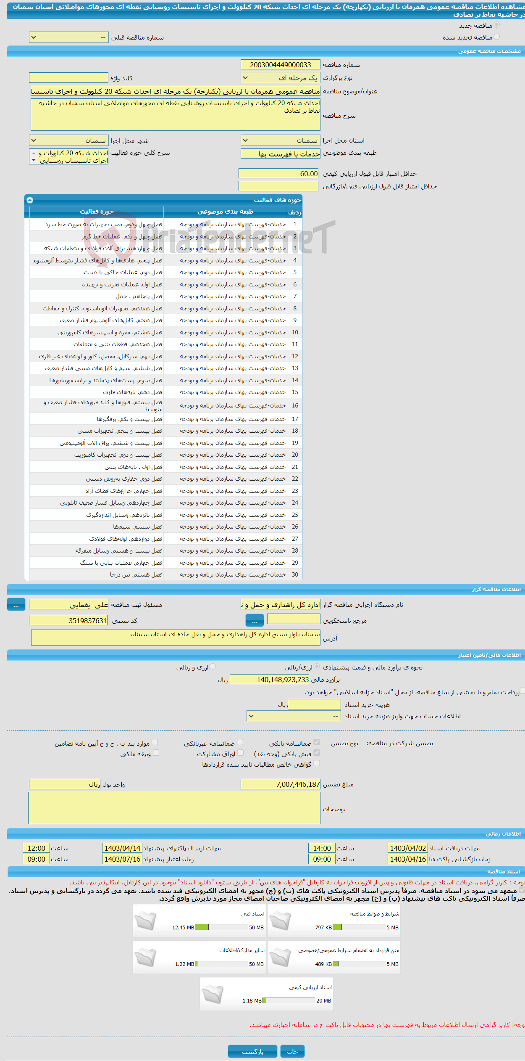Screen dimensions: 525x1061
Task: Toggle the property collateral checkbox
Action: (x=156, y=753)
